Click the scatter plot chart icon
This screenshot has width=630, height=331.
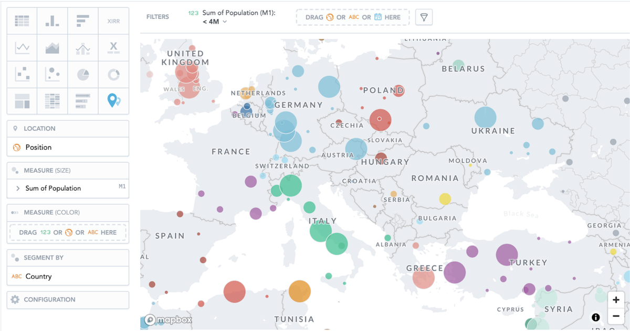(22, 74)
